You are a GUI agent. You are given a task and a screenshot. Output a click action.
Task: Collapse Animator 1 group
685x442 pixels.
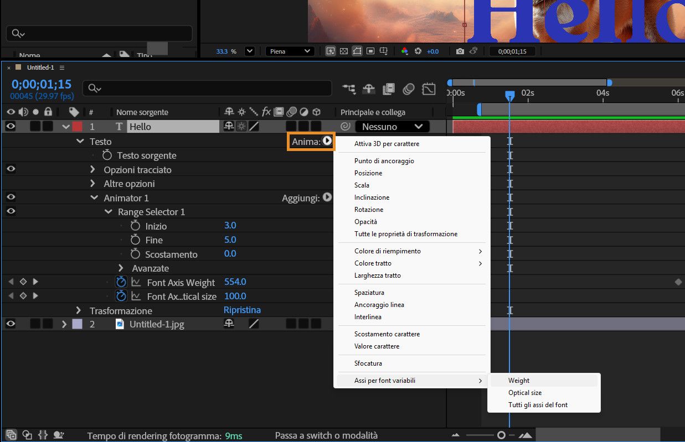[95, 197]
